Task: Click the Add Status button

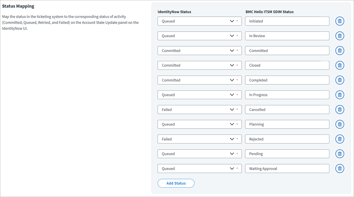Action: point(176,183)
